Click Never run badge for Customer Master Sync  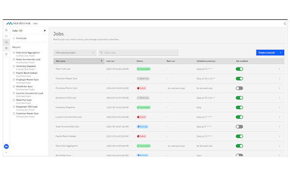tap(143, 79)
